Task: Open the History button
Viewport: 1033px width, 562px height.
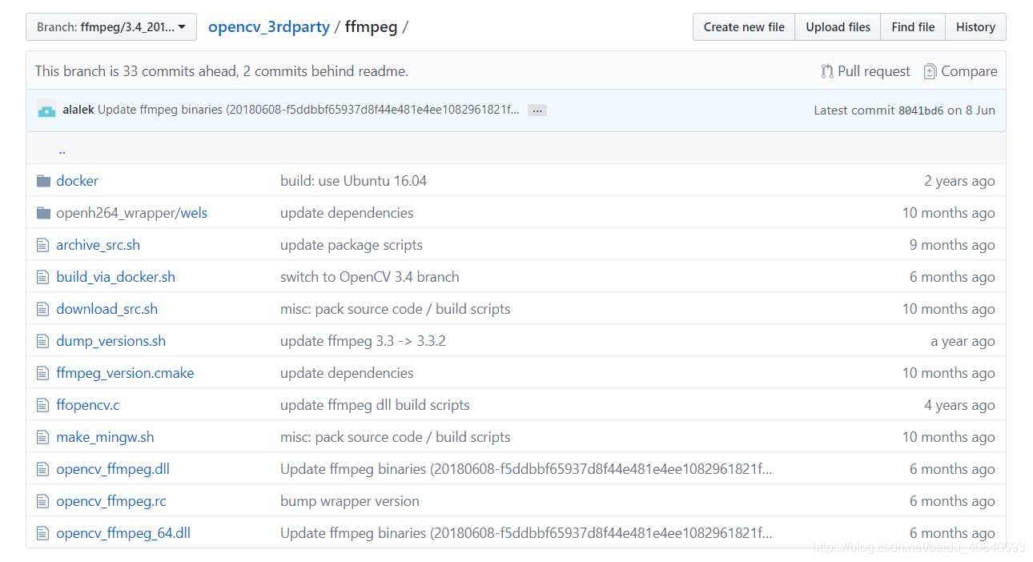Action: coord(975,27)
